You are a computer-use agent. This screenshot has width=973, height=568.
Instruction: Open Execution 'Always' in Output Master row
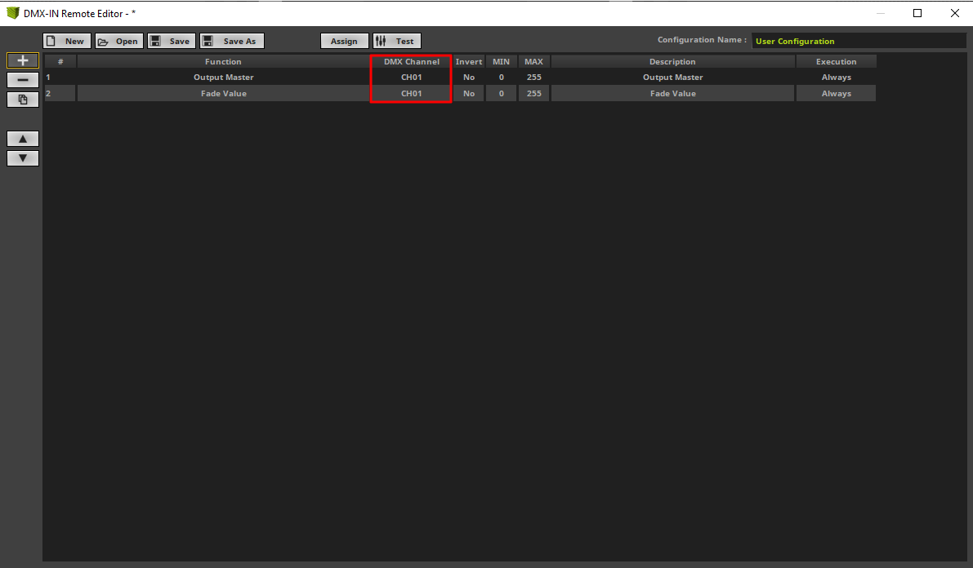836,77
